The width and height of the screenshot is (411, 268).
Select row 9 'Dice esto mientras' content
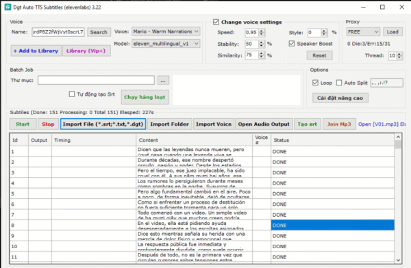(x=195, y=236)
